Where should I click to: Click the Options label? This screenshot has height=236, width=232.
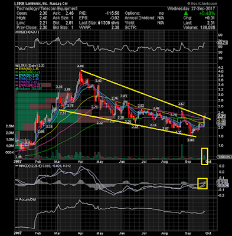click(132, 14)
